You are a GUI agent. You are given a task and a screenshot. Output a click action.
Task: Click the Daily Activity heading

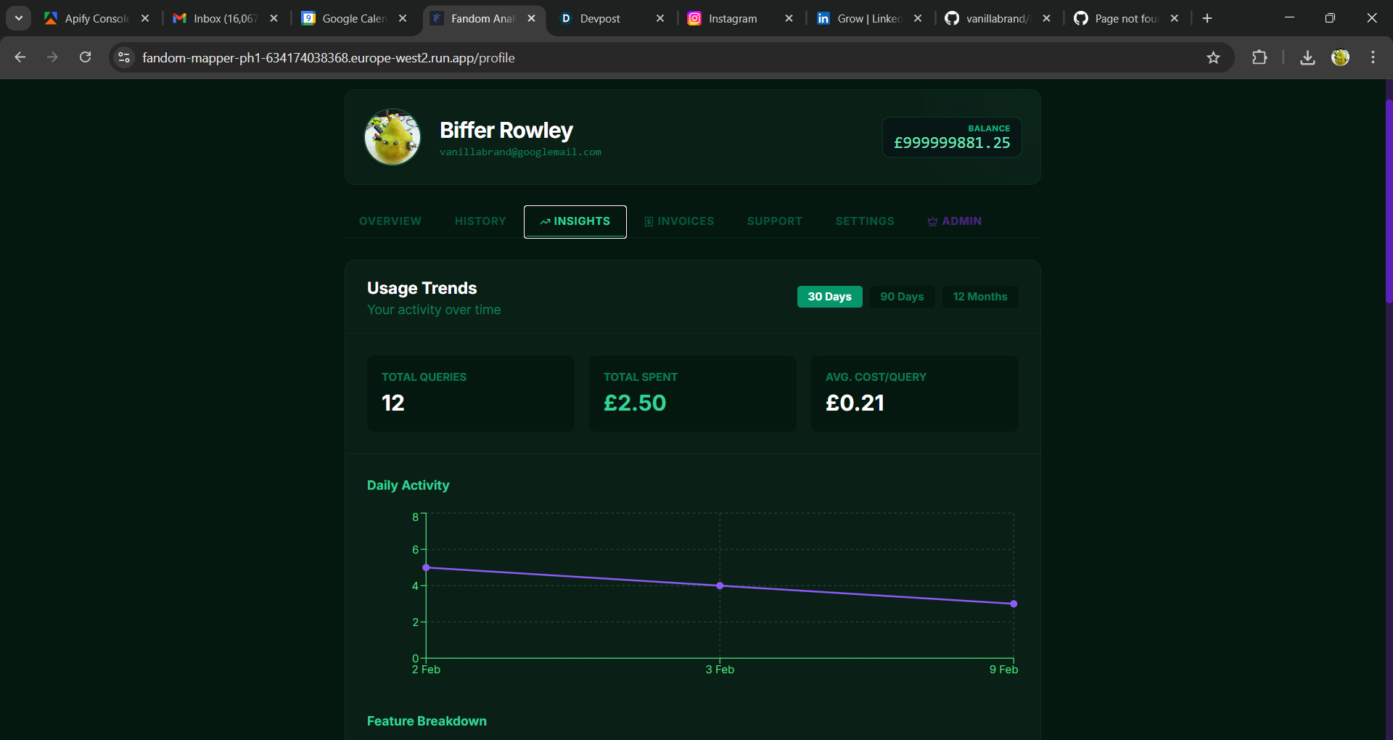coord(408,485)
